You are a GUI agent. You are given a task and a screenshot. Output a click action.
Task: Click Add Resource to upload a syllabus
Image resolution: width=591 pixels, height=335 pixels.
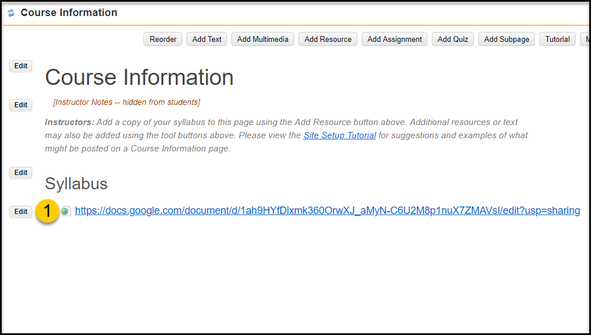(328, 39)
